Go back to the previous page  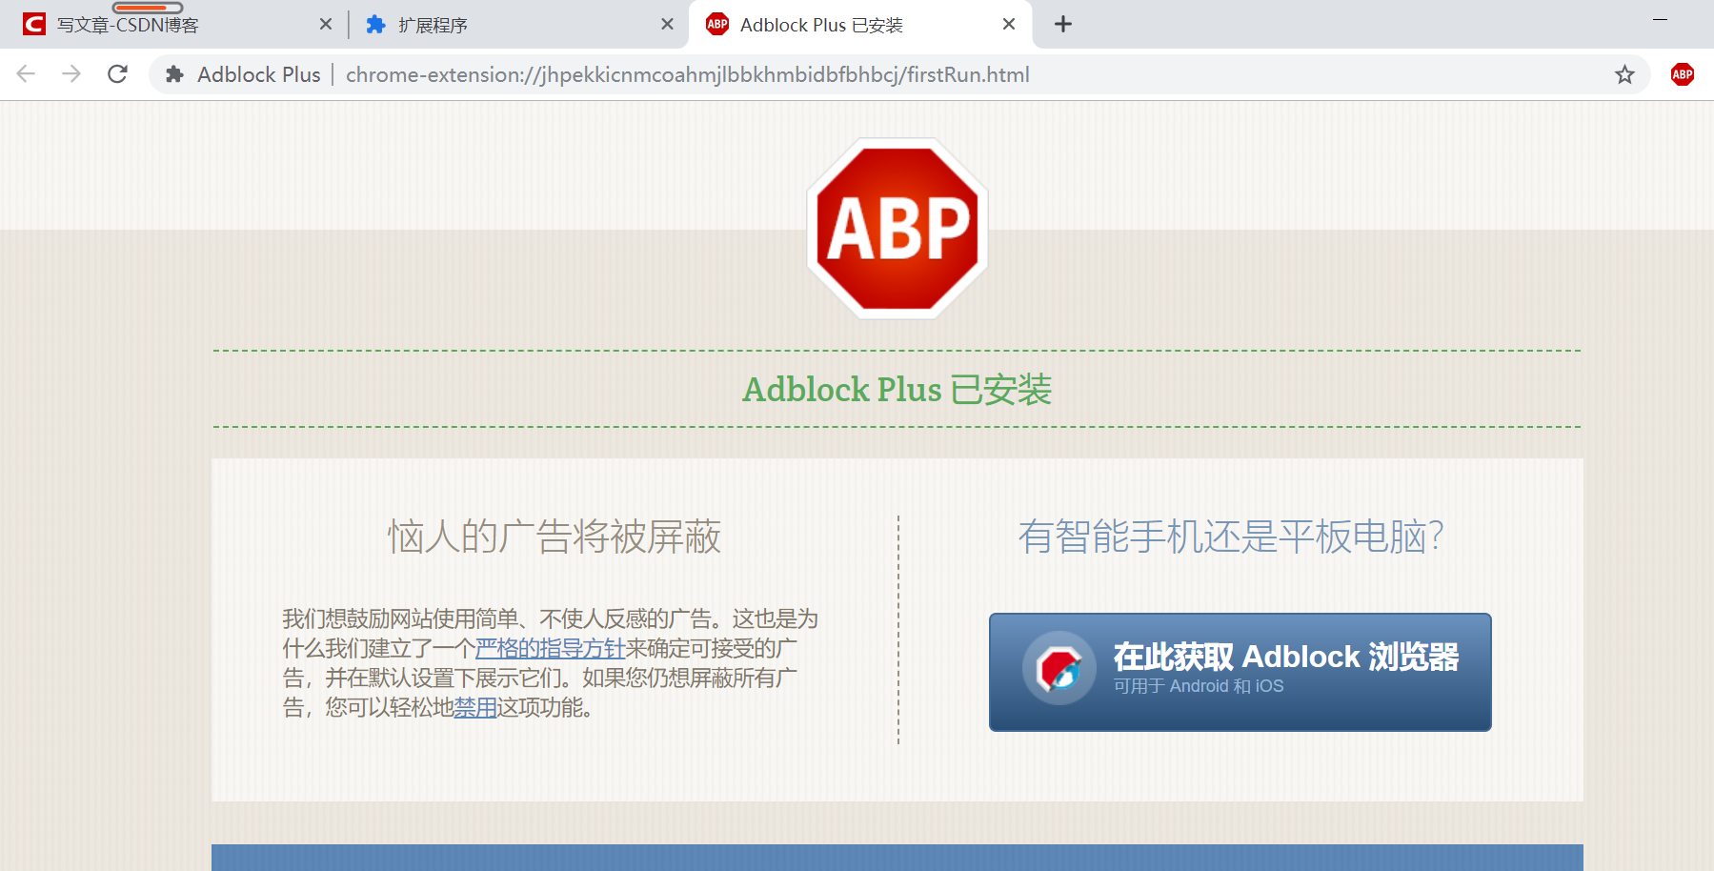[26, 74]
